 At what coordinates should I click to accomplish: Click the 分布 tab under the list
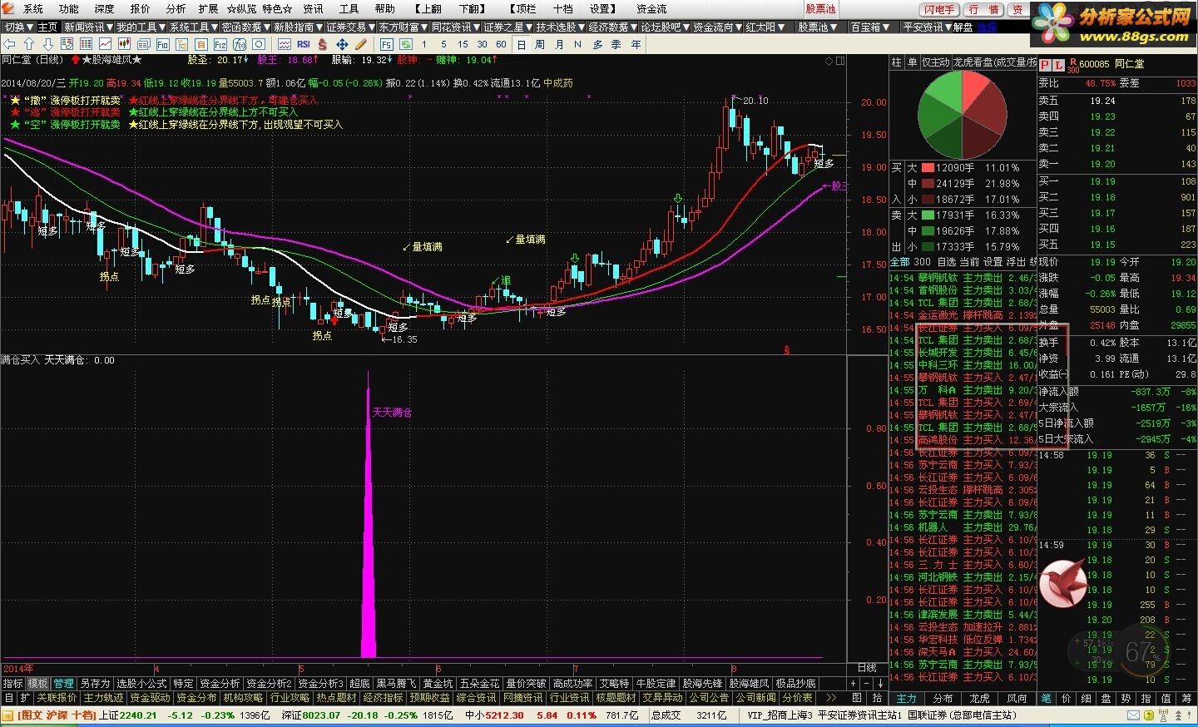tap(943, 698)
